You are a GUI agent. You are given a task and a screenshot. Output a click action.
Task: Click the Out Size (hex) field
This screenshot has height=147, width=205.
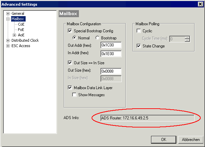(111, 71)
